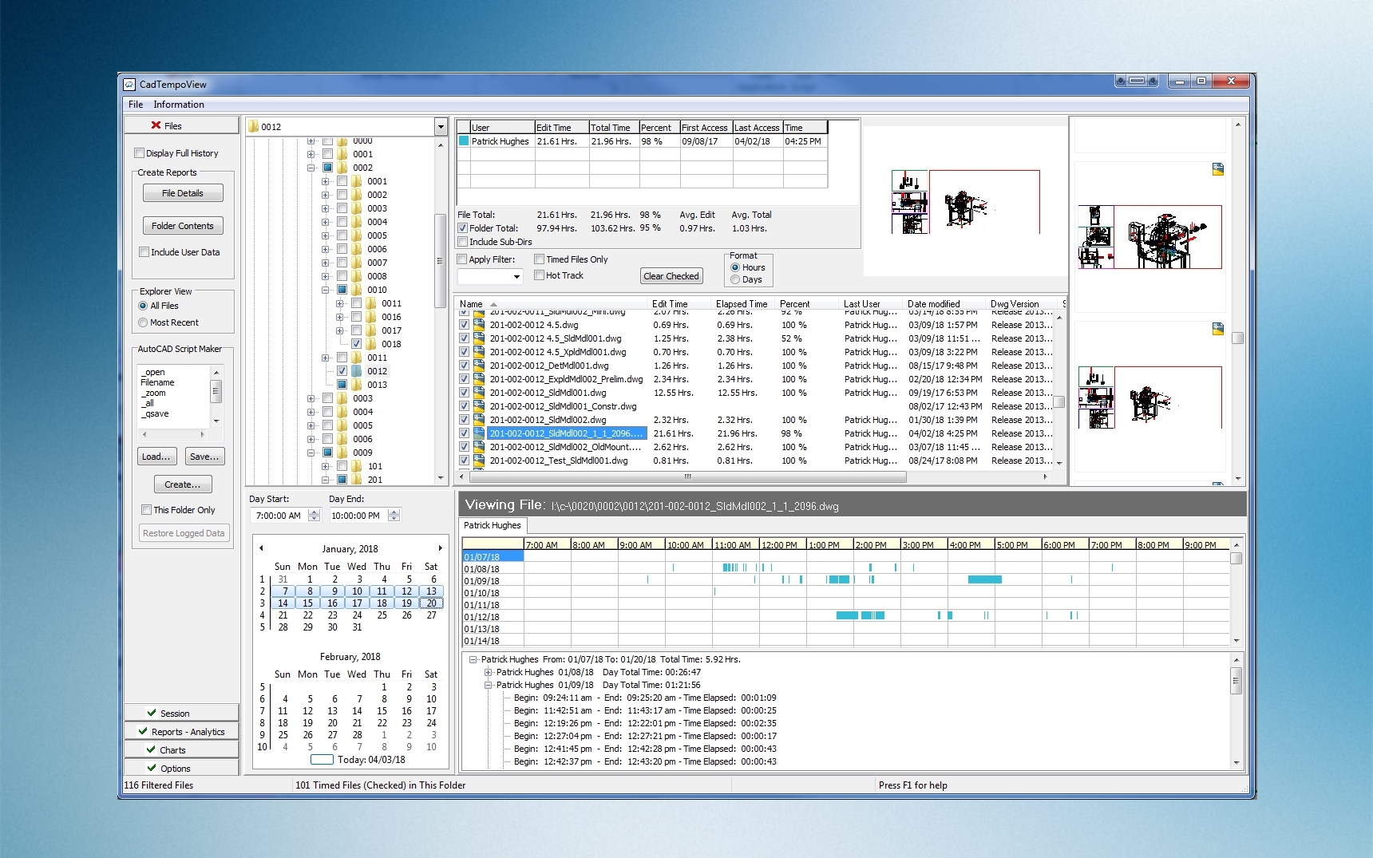Click the previous month arrow on calendar
Screen dimensions: 1373x858
click(261, 548)
